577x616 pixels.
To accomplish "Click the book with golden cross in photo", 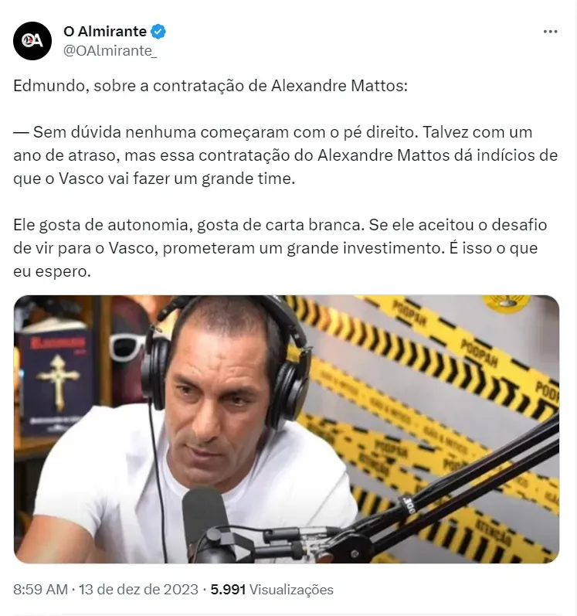I will 54,381.
